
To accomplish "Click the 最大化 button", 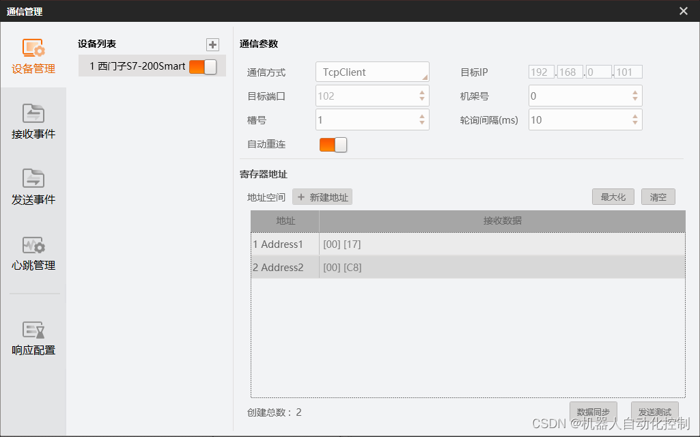I will pos(612,197).
